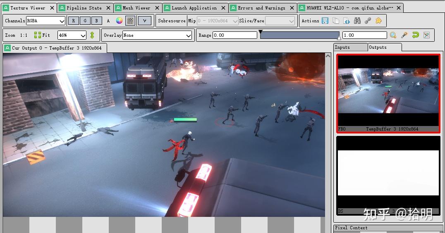The image size is (445, 233).
Task: Click the range slider bar
Action: (300, 36)
